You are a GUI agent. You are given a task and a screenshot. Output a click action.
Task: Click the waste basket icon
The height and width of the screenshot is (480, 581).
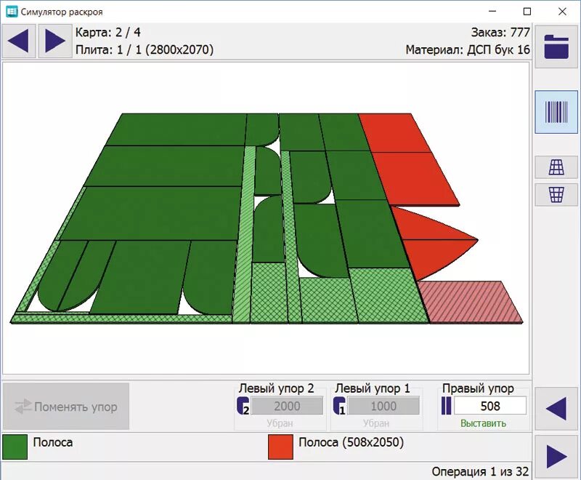pos(556,194)
